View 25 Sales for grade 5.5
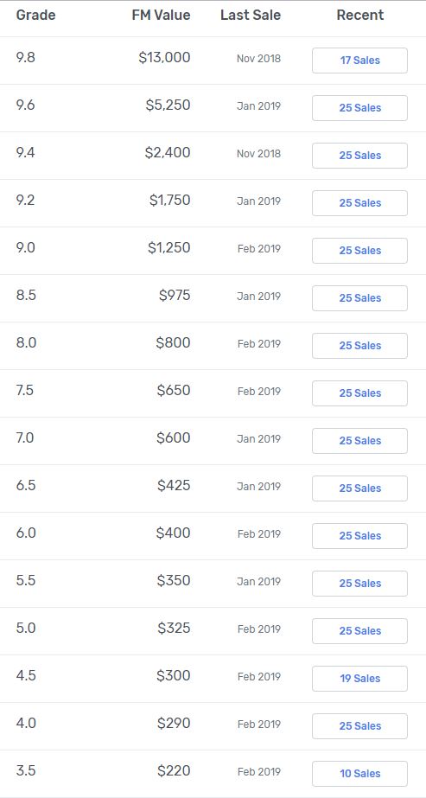Image resolution: width=426 pixels, height=798 pixels. [x=359, y=584]
